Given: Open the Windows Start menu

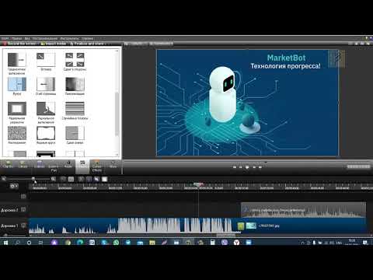Looking at the screenshot, I should [x=5, y=243].
